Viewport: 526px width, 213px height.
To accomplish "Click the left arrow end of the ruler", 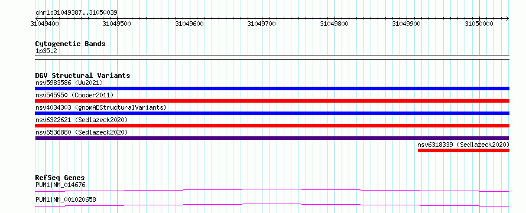I will 37,18.
